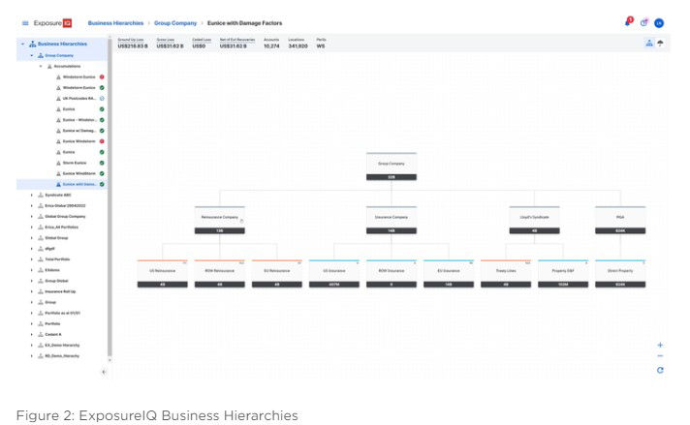
Task: Click the EU Insurance leaf node
Action: coord(449,274)
